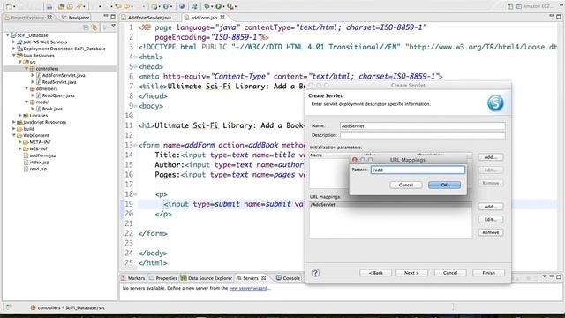
Task: Click the status bar icon at bottom left
Action: tap(9, 307)
